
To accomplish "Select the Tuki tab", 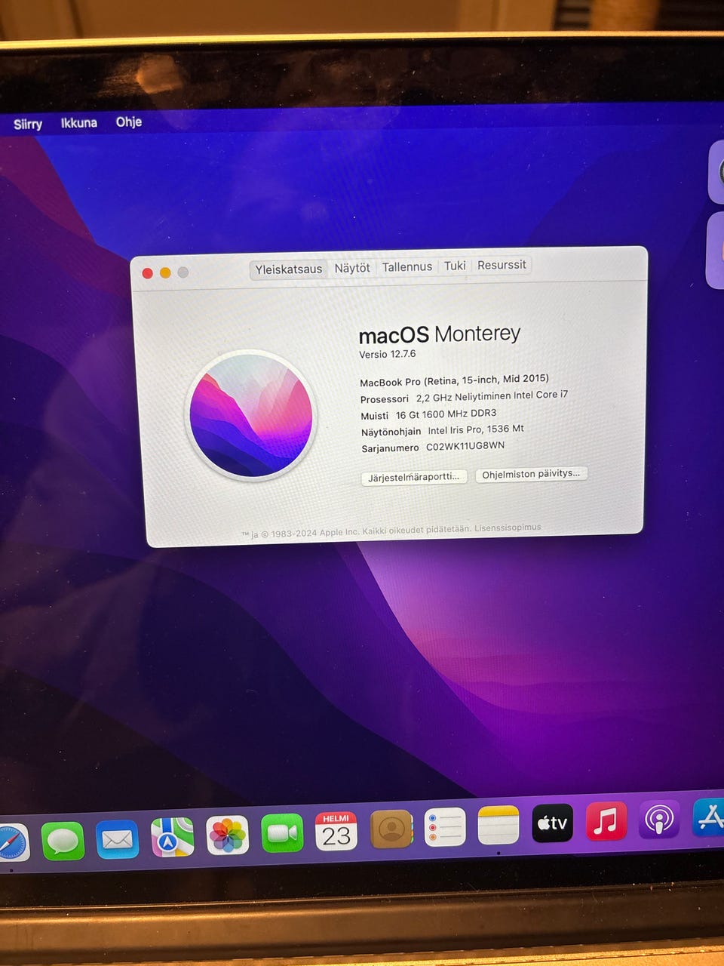I will [x=455, y=266].
